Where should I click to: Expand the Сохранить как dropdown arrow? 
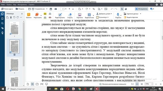[x=47, y=9]
